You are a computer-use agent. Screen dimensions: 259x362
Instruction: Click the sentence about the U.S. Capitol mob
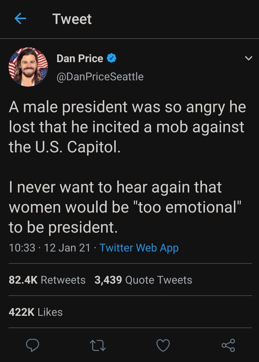click(x=127, y=127)
